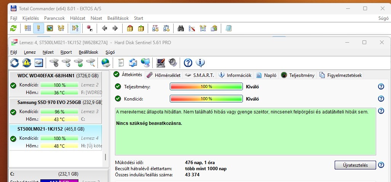Click the speaker icon in Sentinel toolbar
Image resolution: width=391 pixels, height=182 pixels.
pos(172,62)
